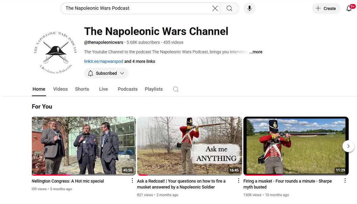
Task: Clear the search box with the X icon
Action: 215,8
